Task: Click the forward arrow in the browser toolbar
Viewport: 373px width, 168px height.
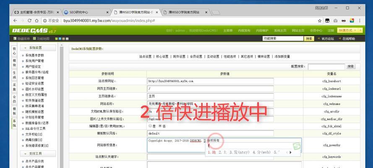Action: (22, 21)
